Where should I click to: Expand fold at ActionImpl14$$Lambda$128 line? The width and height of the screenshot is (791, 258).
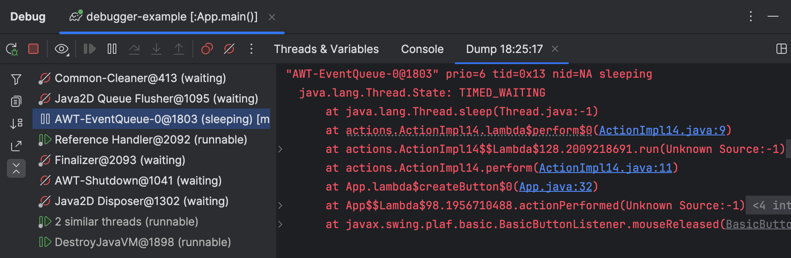pyautogui.click(x=280, y=149)
